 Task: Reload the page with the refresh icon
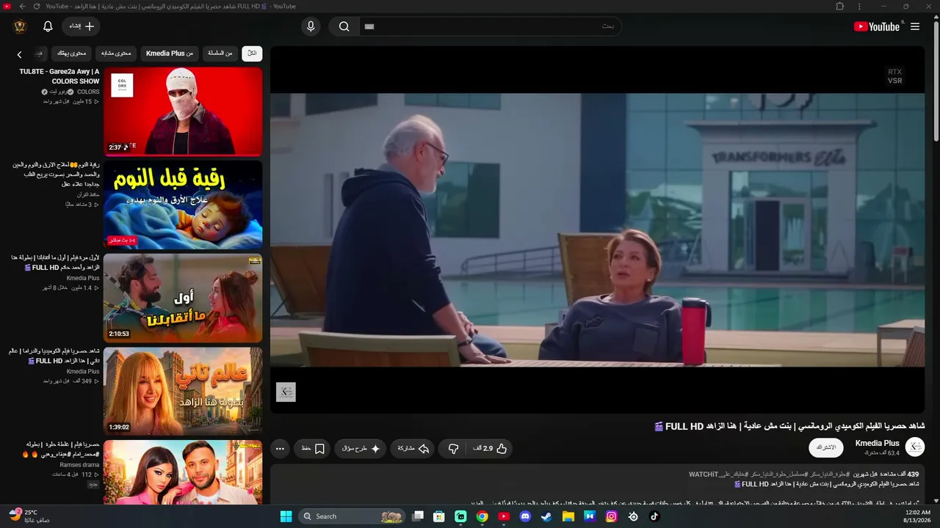(37, 7)
